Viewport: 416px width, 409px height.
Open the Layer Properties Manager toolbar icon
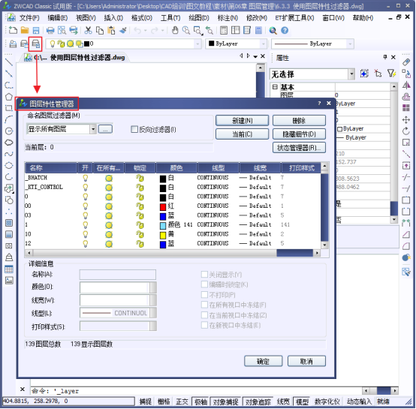35,44
